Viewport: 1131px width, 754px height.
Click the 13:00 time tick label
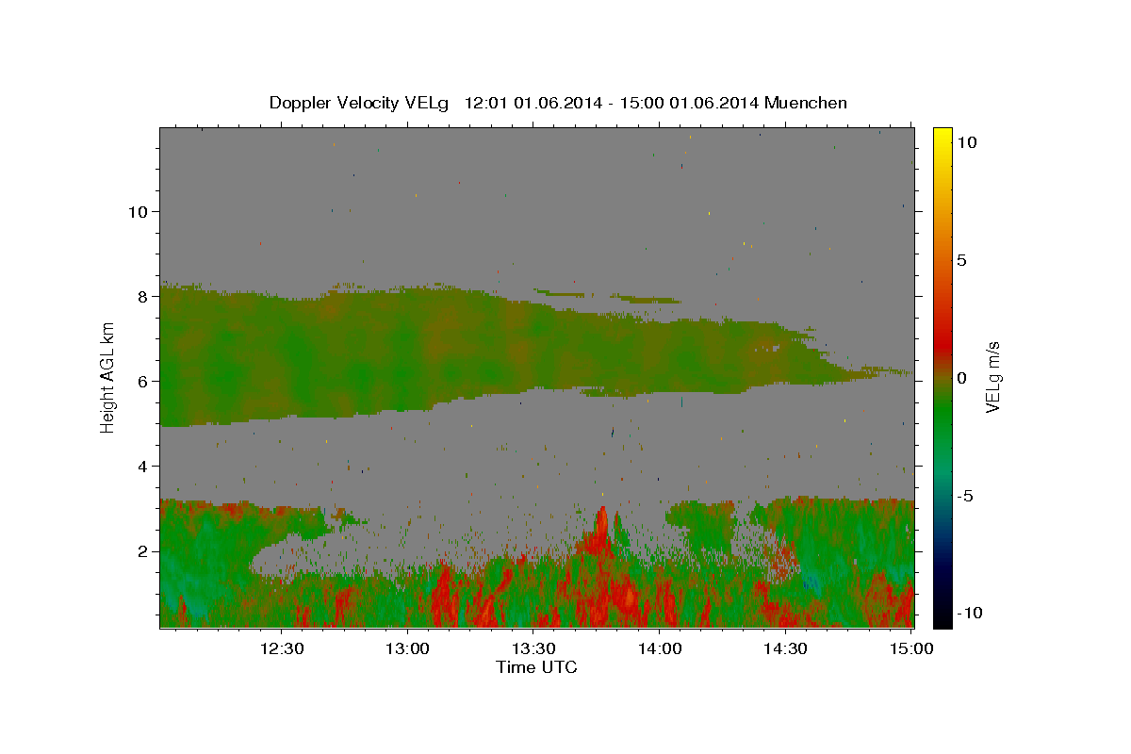click(407, 648)
